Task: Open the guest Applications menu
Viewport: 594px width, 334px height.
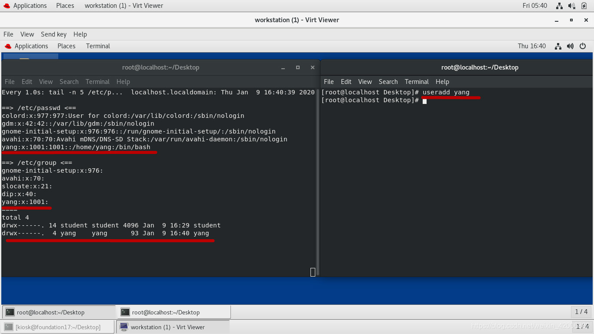Action: pyautogui.click(x=31, y=46)
